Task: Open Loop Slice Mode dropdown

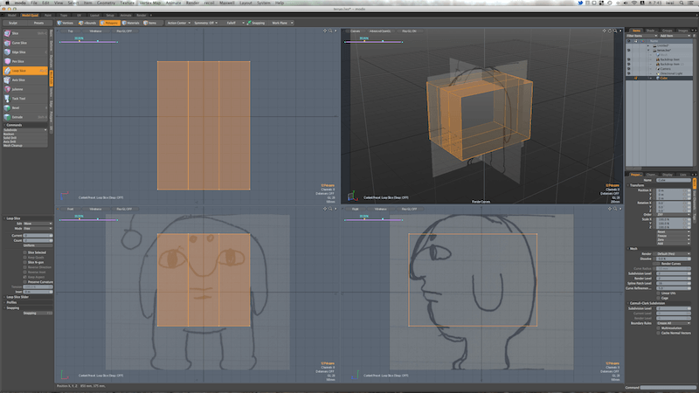Action: pos(38,228)
